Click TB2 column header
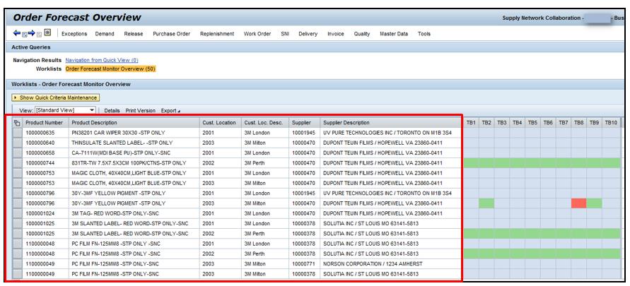Viewport: 630px width, 286px height. [x=486, y=123]
